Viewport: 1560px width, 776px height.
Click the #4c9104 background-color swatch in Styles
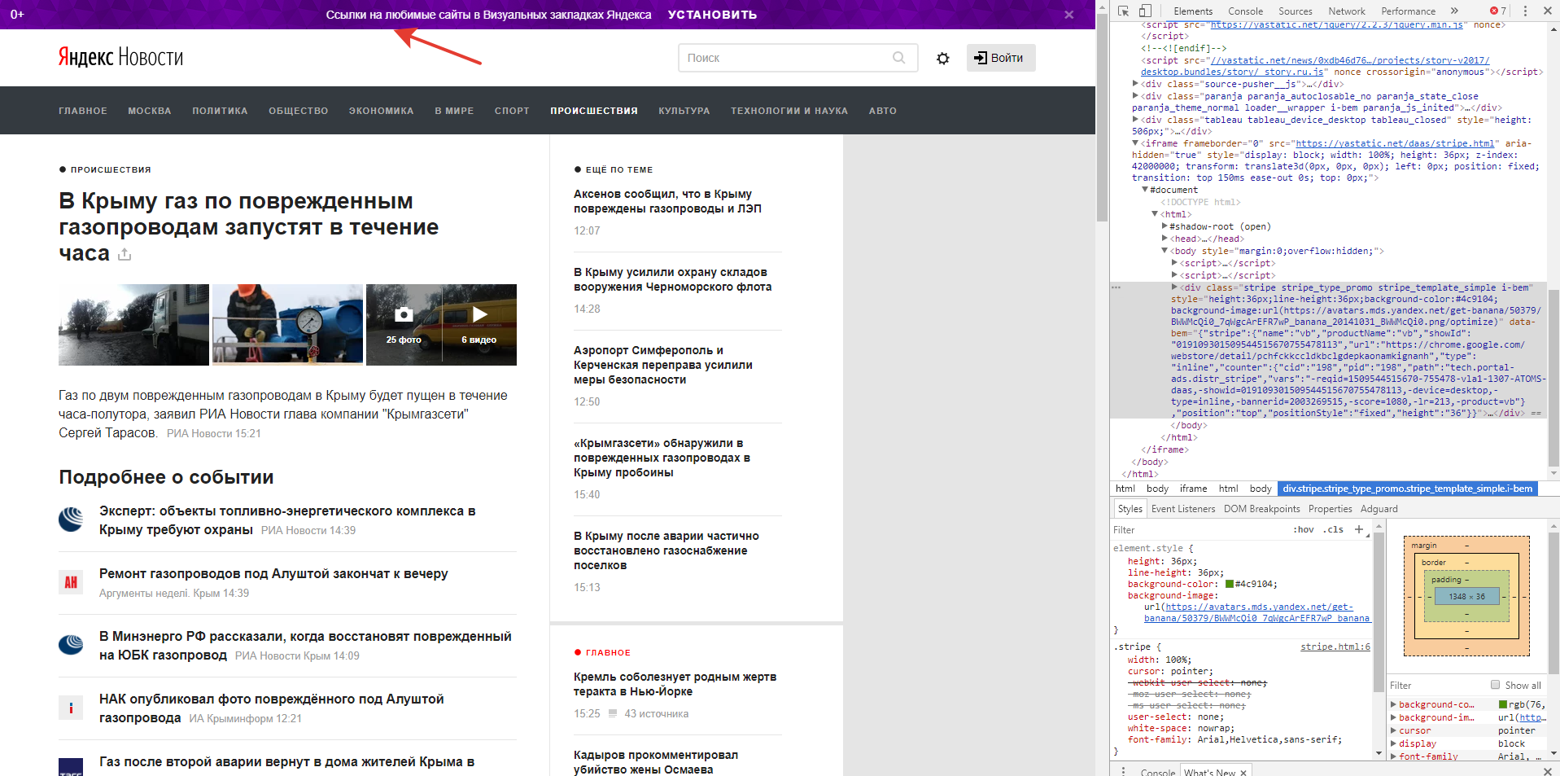(1230, 584)
